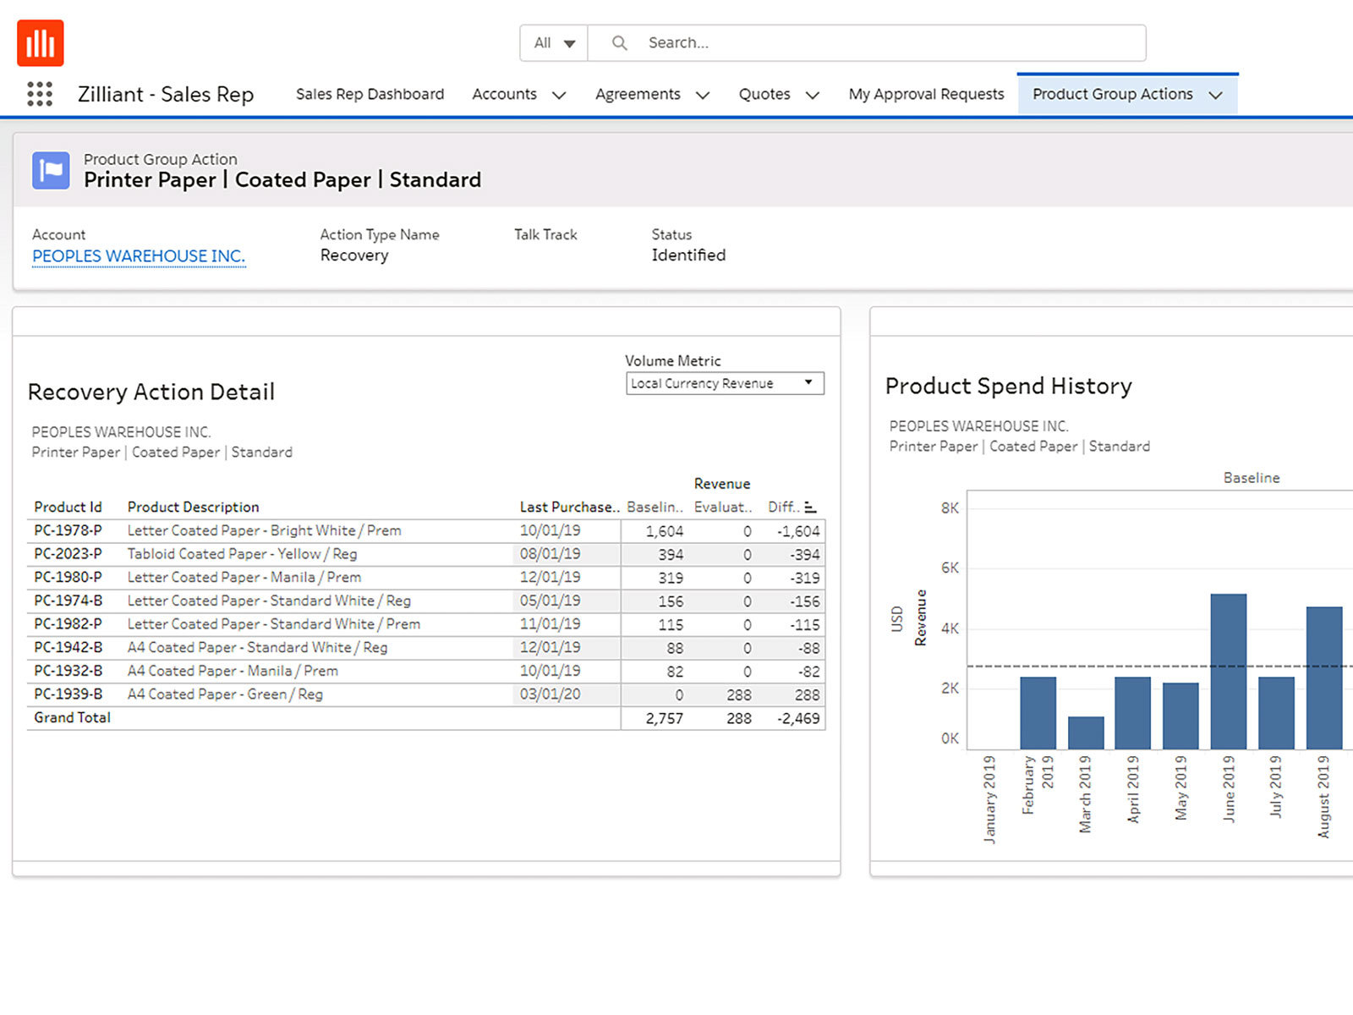Switch to the Quotes tab
This screenshot has height=1015, width=1353.
(x=764, y=94)
